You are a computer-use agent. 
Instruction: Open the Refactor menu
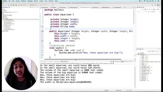[24, 1]
